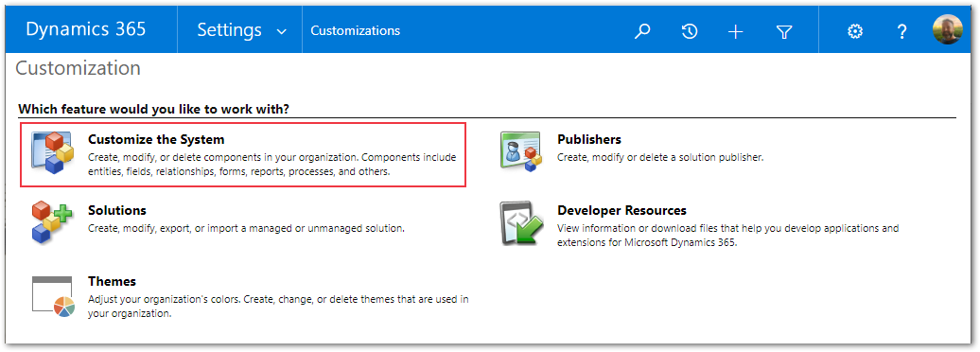
Task: Click 'Adjust your organization's colors' description
Action: point(279,307)
